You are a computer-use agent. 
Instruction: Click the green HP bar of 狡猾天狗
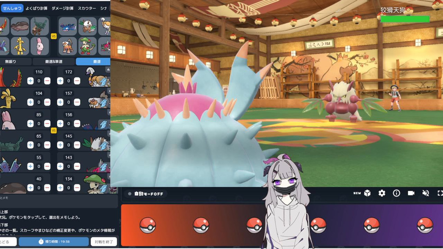coord(405,19)
